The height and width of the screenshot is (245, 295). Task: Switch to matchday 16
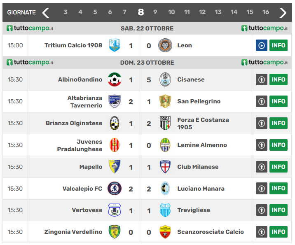tap(266, 12)
